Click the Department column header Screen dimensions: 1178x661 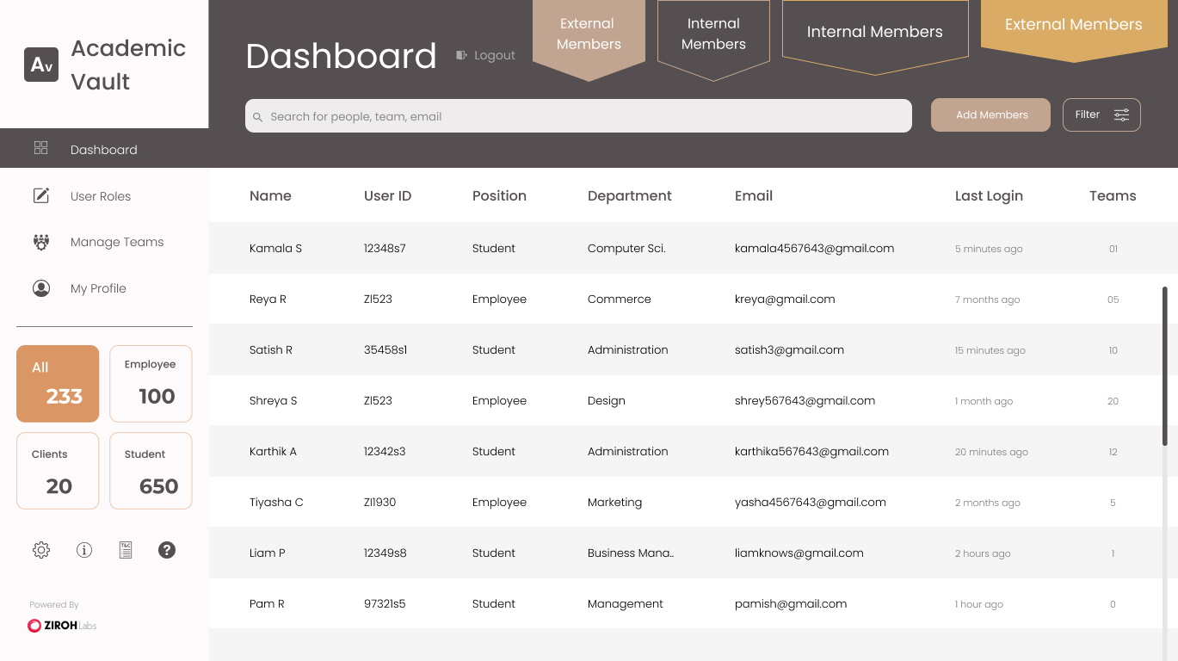[630, 196]
